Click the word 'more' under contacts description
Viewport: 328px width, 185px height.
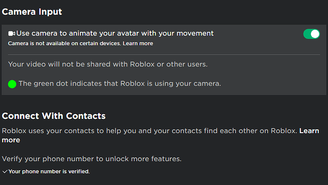tap(11, 140)
